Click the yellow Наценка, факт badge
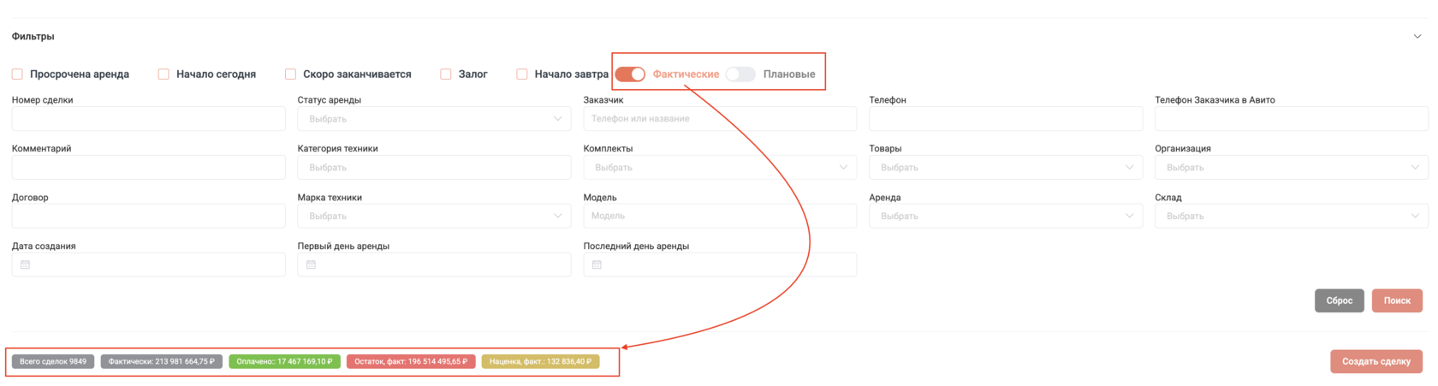 540,361
